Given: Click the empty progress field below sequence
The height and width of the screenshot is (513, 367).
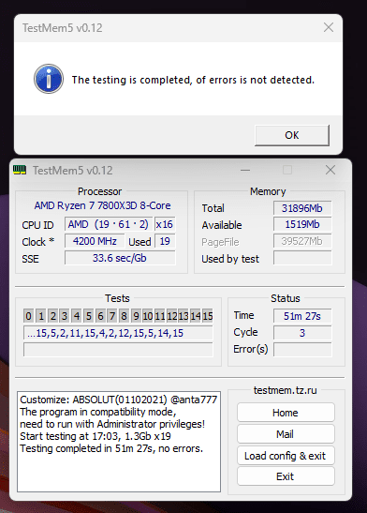Looking at the screenshot, I should pos(118,350).
